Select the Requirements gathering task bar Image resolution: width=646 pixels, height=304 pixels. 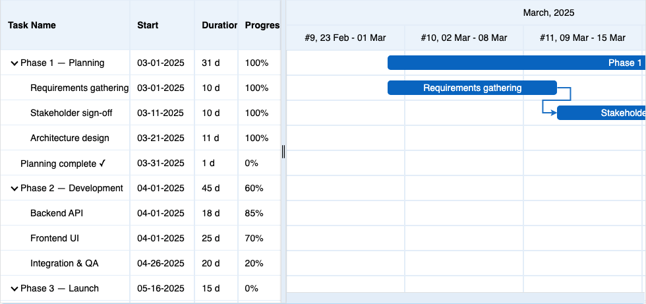[472, 88]
